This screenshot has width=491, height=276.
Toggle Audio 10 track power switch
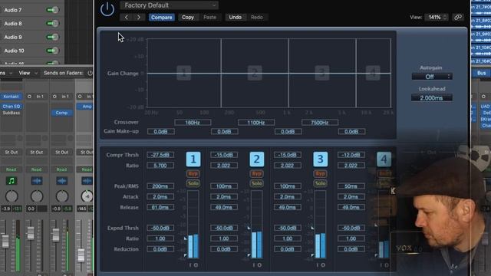(x=52, y=51)
